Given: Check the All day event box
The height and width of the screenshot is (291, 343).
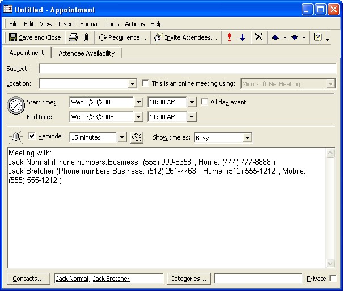Looking at the screenshot, I should [205, 102].
